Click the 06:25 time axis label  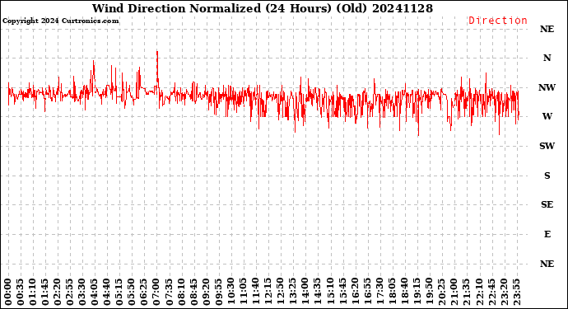pos(144,293)
